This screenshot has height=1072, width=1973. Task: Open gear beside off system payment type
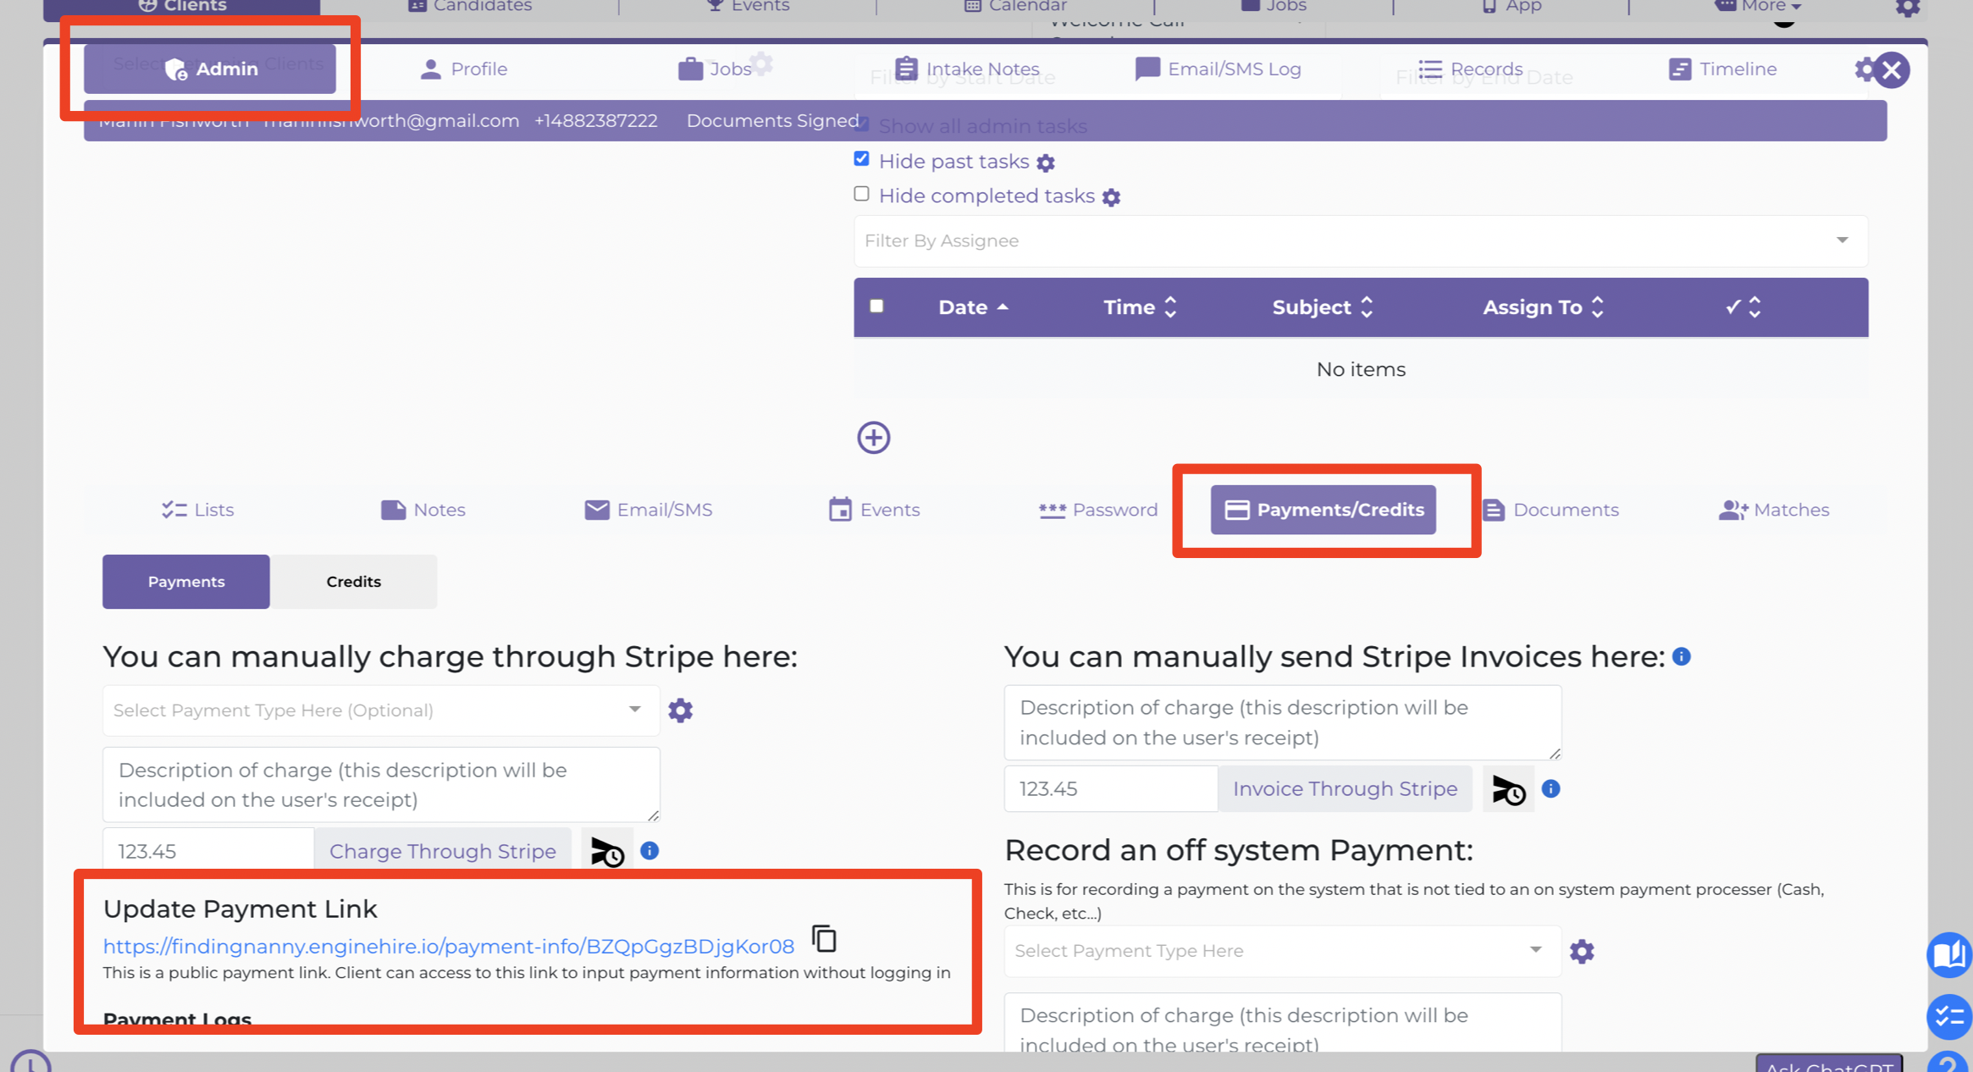point(1581,951)
